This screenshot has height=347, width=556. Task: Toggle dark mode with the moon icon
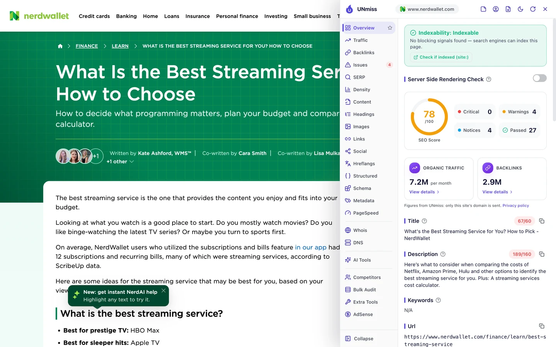[520, 9]
